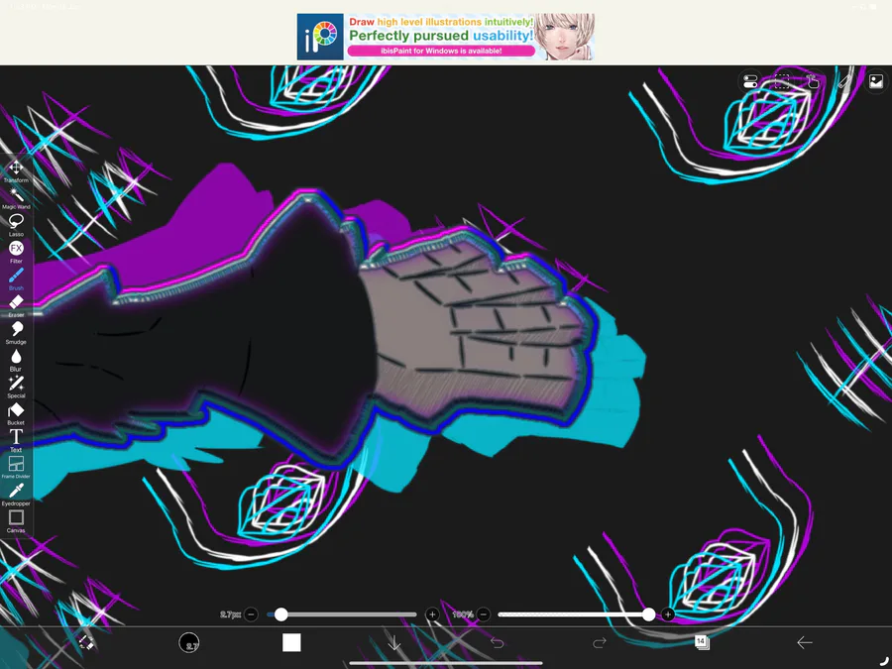The image size is (892, 669).
Task: Select the Magic Wand tool
Action: pyautogui.click(x=16, y=198)
